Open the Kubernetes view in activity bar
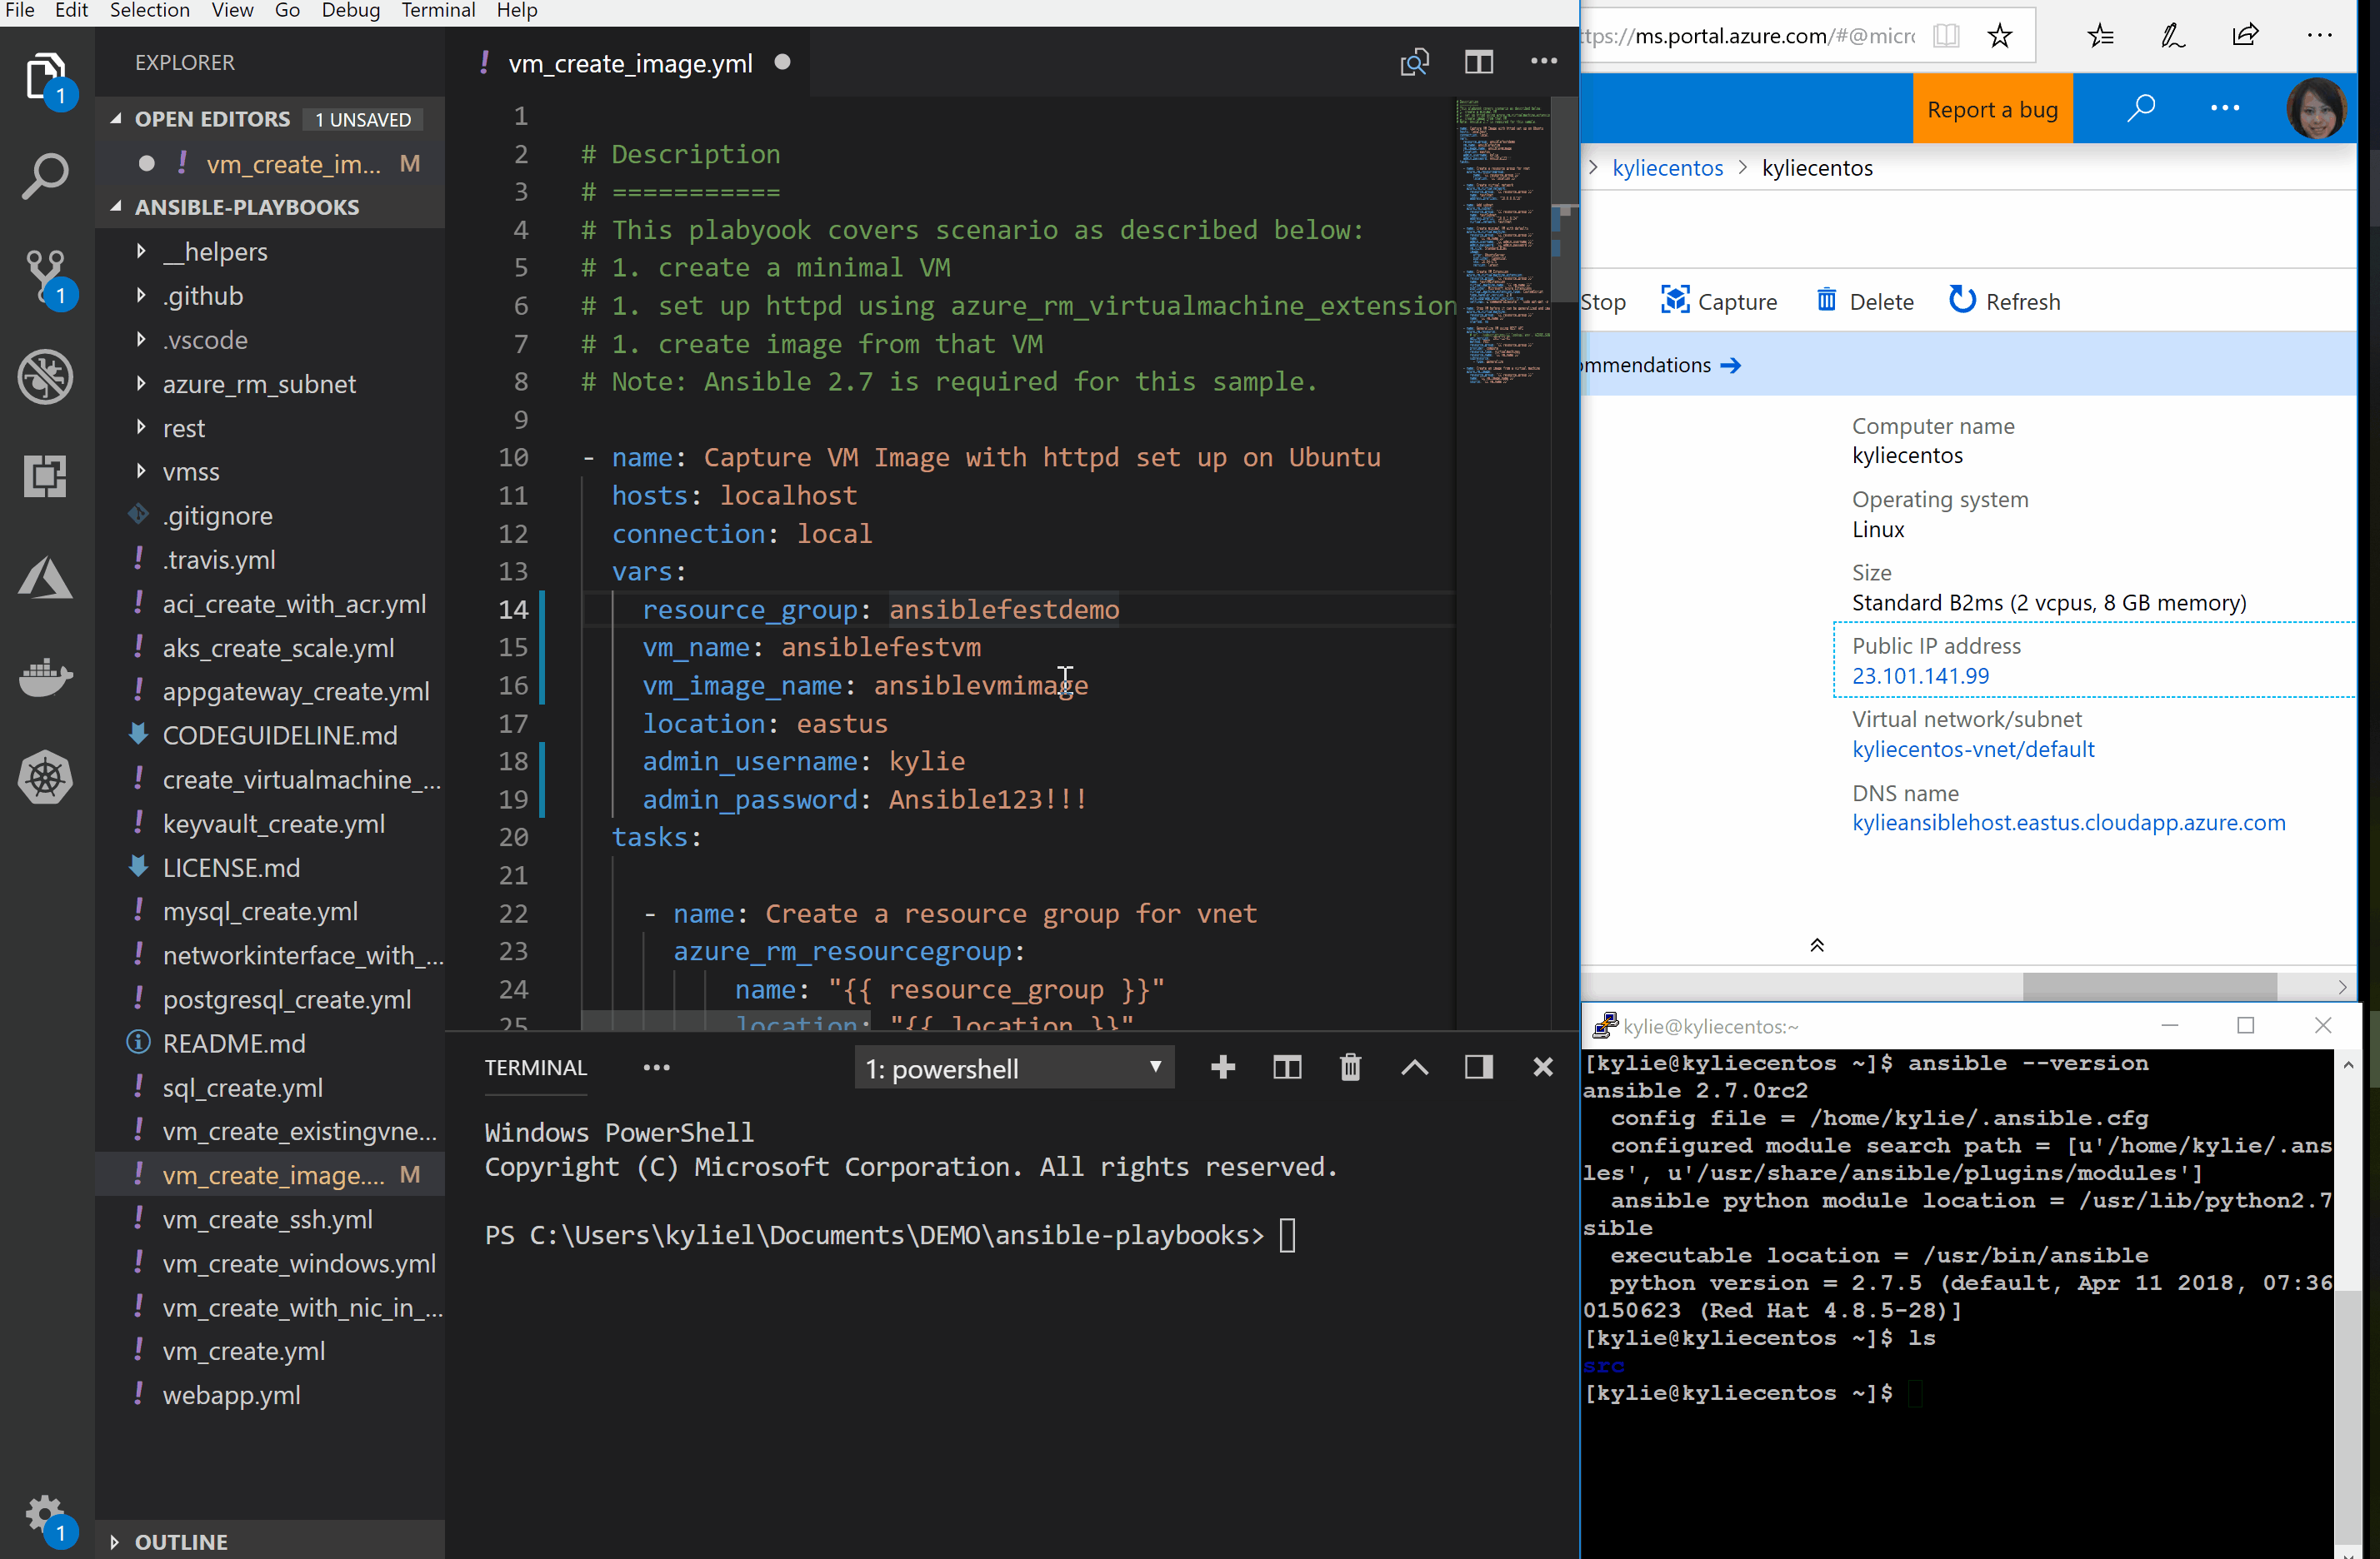2380x1559 pixels. 46,778
